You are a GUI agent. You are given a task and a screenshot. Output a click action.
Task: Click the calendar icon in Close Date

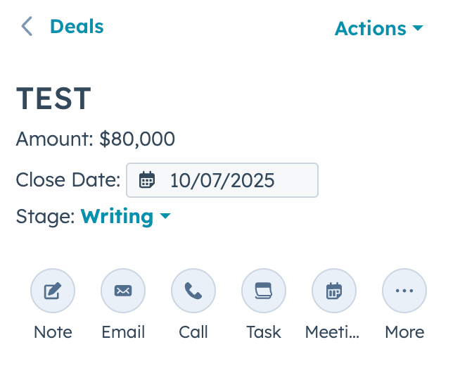(x=146, y=180)
